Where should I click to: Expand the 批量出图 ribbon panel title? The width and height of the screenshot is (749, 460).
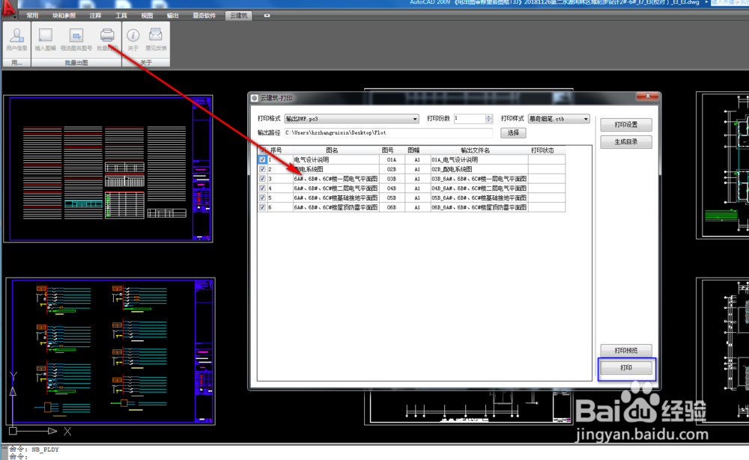click(x=76, y=63)
